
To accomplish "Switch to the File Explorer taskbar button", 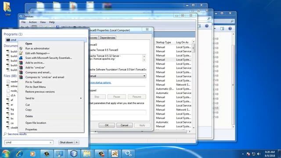I will (x=87, y=154).
